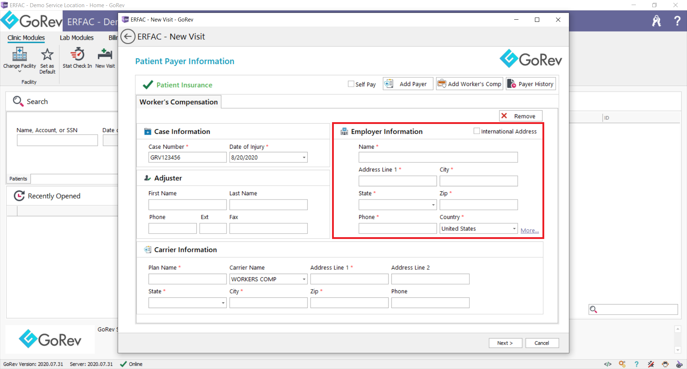Click the Payer History button label
The height and width of the screenshot is (369, 687).
[x=536, y=84]
